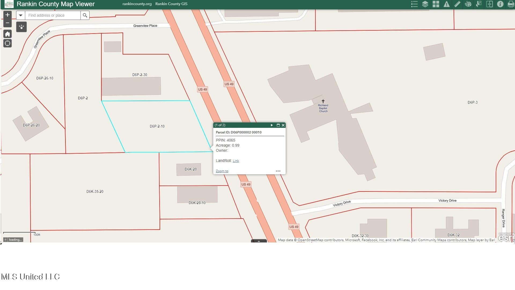The image size is (515, 290).
Task: Open the Swipe layer tool
Action: (489, 4)
